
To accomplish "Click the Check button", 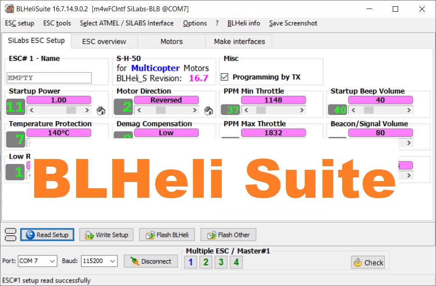I will click(x=368, y=263).
